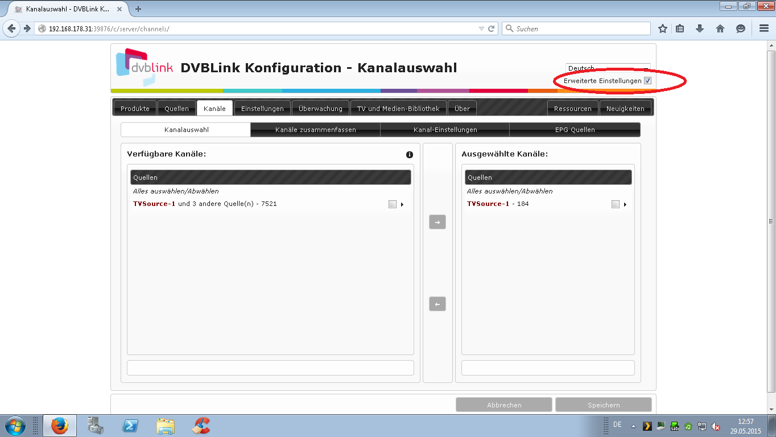776x437 pixels.
Task: Click the disk monitor tray icon
Action: (661, 426)
